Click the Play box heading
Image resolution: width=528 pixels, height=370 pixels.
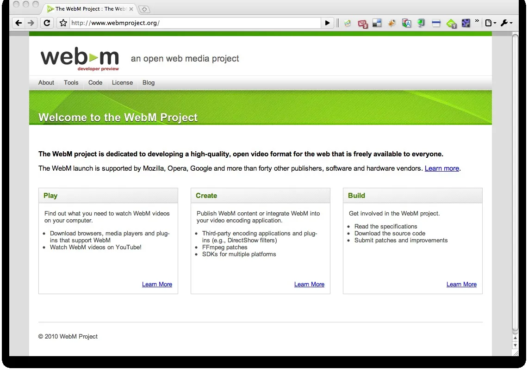point(50,196)
